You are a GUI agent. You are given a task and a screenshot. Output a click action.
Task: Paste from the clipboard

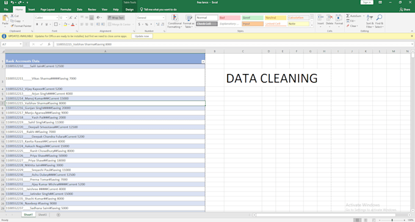(5, 21)
